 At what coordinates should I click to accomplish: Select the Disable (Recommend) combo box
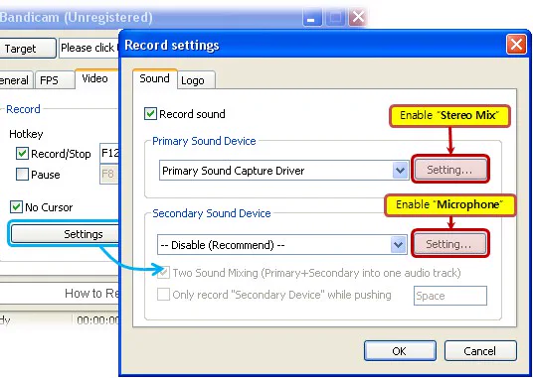[281, 245]
